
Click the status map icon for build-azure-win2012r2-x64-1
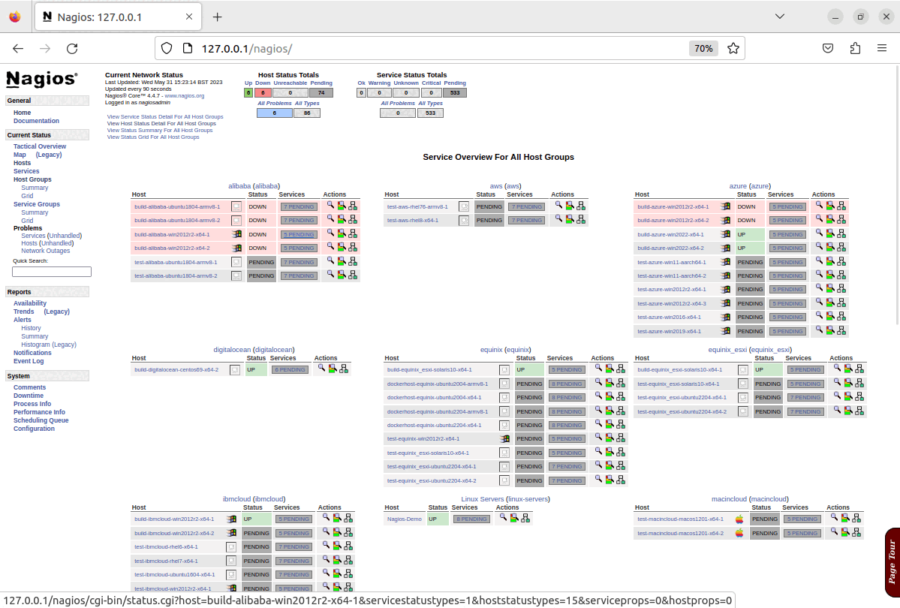click(x=841, y=206)
